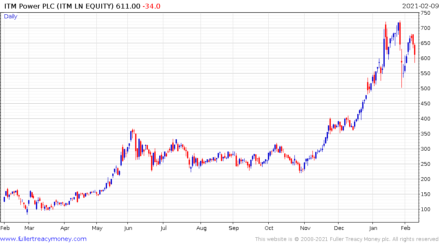This screenshot has height=245, width=439.
Task: Click the 100 price axis label
Action: coord(425,209)
